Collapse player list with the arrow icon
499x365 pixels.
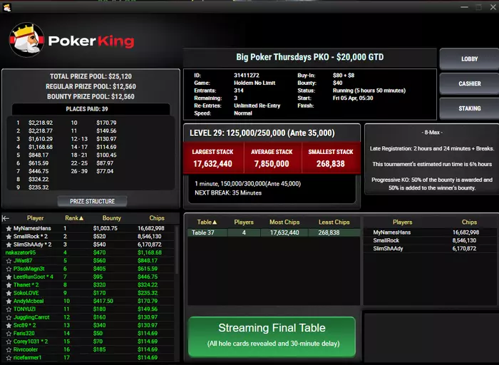(x=6, y=218)
